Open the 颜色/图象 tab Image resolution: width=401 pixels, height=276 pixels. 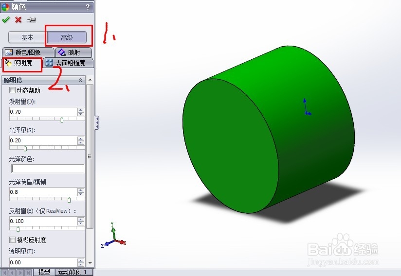[28, 52]
